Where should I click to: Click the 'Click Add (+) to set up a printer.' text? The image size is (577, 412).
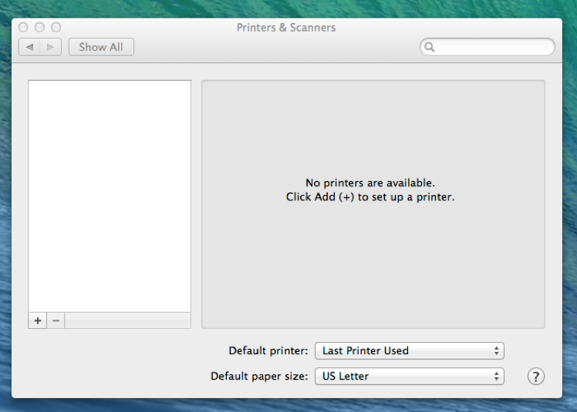coord(370,197)
